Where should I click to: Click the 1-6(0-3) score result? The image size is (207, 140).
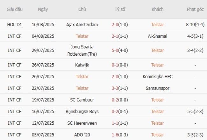[120, 135]
